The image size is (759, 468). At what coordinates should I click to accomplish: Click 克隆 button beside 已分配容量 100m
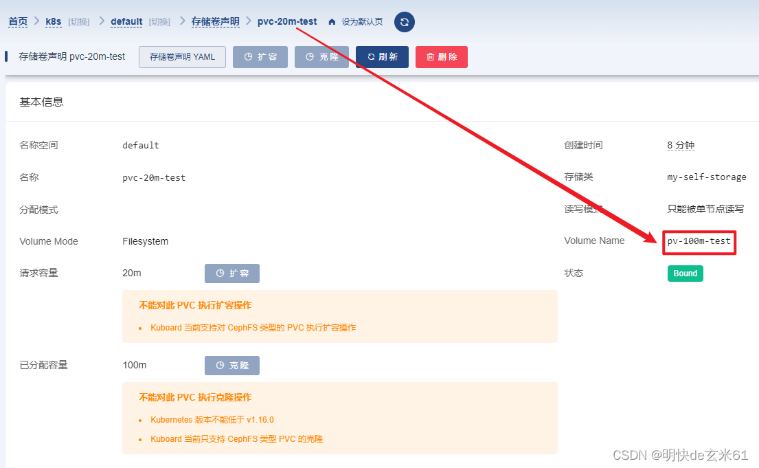tap(232, 366)
